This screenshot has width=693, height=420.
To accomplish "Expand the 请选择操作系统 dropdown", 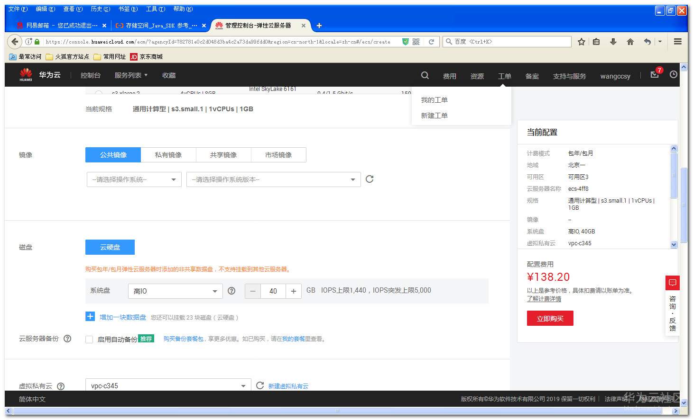I will pyautogui.click(x=134, y=179).
